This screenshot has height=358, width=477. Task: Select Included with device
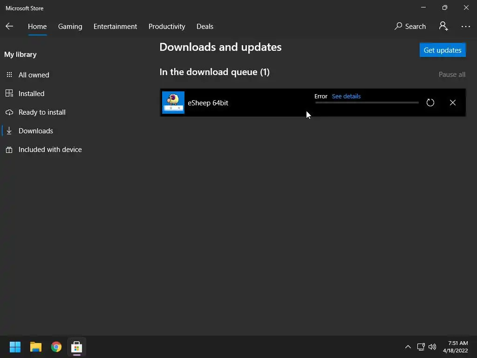coord(50,150)
